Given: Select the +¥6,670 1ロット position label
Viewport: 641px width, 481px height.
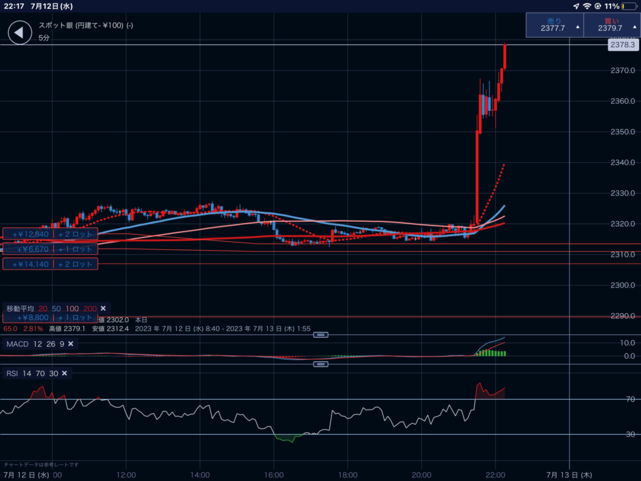Looking at the screenshot, I should [x=50, y=249].
